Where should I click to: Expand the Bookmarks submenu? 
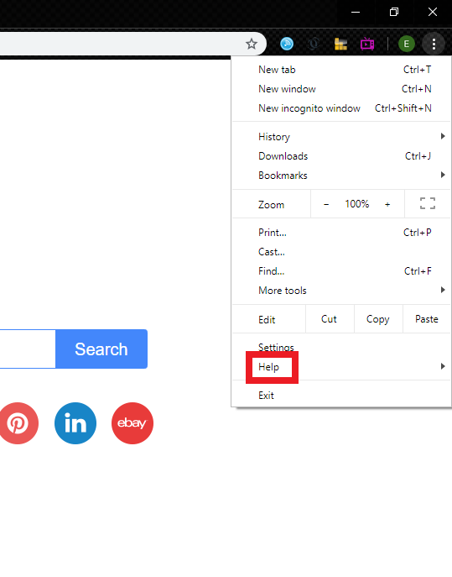click(341, 176)
